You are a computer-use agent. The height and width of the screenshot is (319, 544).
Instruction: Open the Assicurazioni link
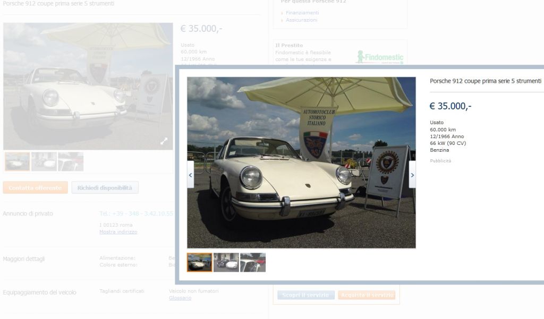click(x=302, y=20)
